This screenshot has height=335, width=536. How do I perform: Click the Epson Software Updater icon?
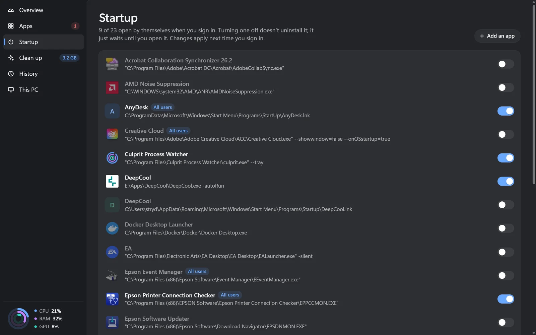point(112,322)
